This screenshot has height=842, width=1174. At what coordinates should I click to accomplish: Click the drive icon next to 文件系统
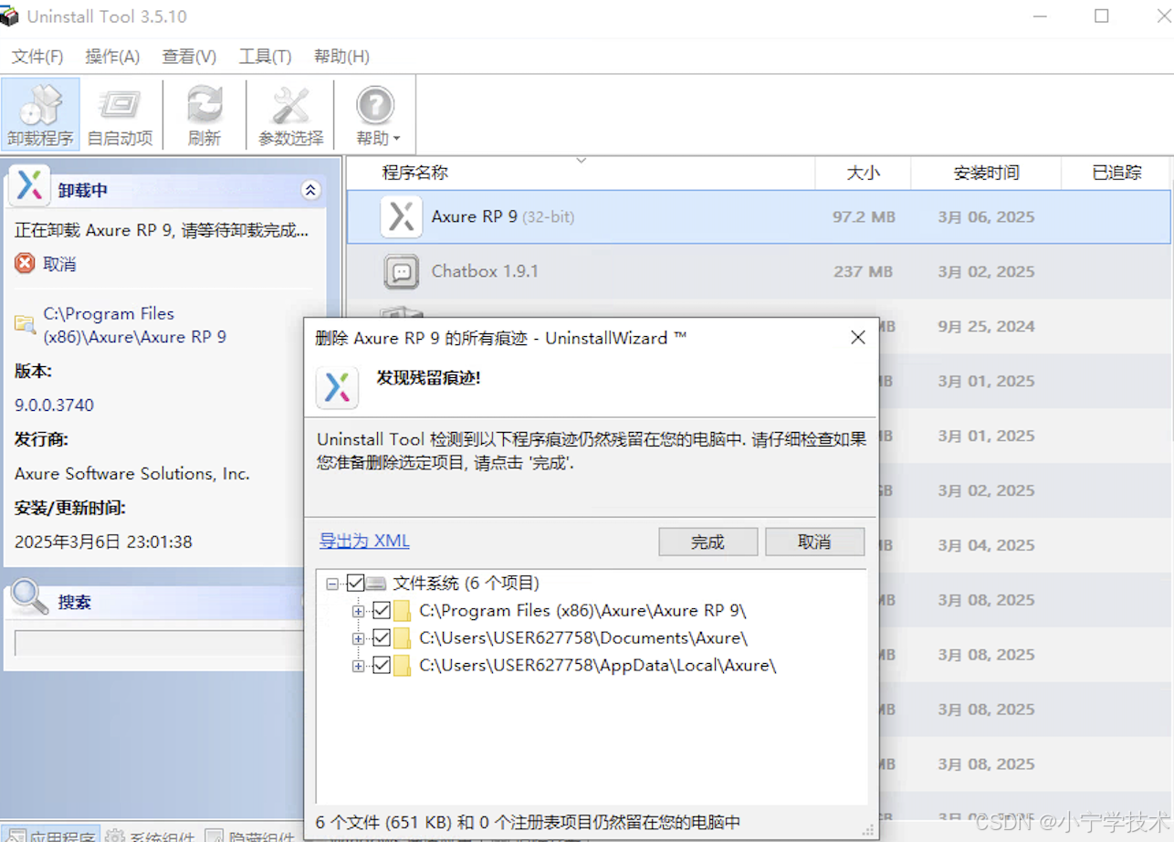(376, 583)
